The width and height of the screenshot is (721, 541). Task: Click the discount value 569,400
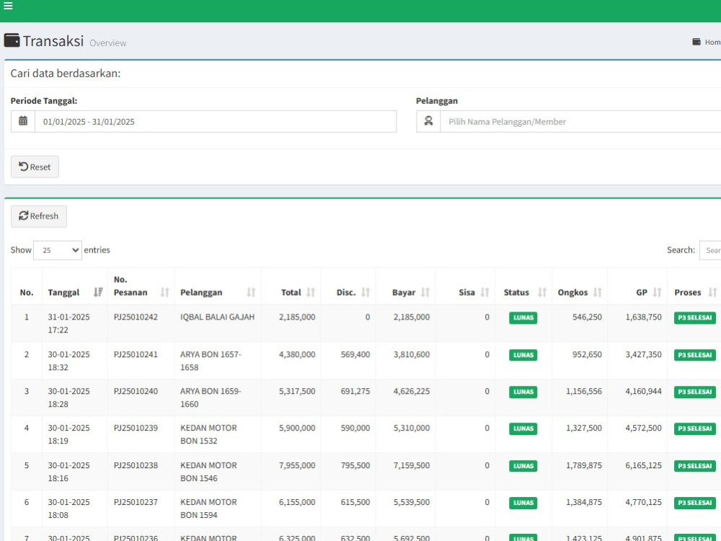(x=355, y=354)
